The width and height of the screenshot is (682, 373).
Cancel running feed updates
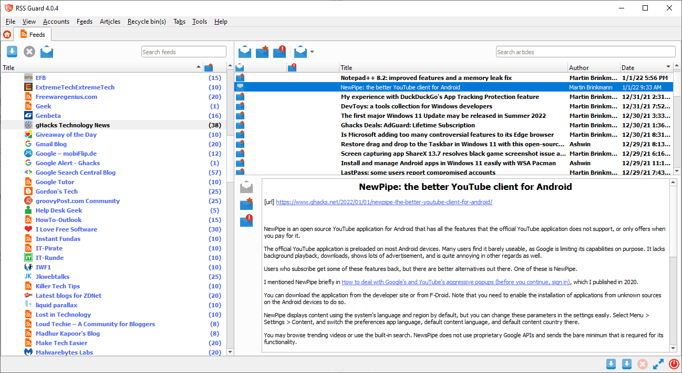pos(29,52)
